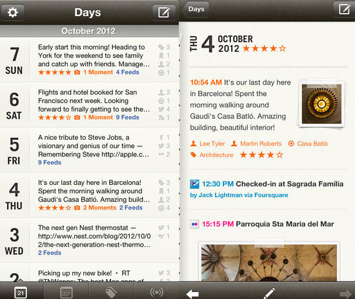The width and height of the screenshot is (355, 299).
Task: Tap the Casa Batló photo thumbnail
Action: coord(321,104)
